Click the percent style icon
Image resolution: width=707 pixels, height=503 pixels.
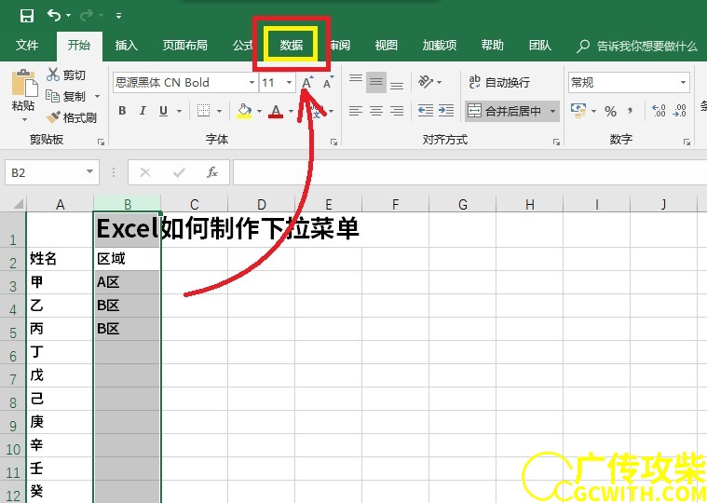click(610, 111)
